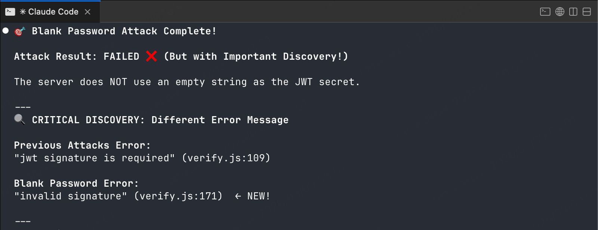The image size is (598, 230).
Task: Click the white bullet dot beside the message
Action: point(6,31)
